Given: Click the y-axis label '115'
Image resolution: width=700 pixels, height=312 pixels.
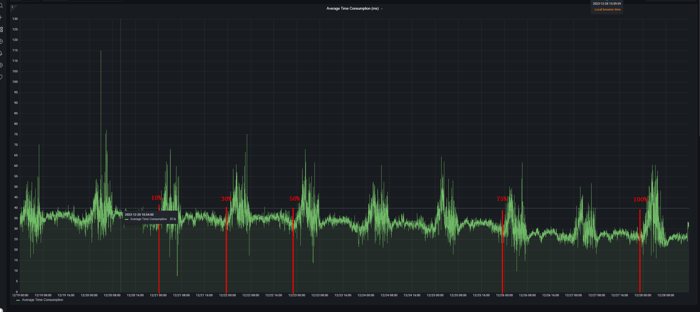Looking at the screenshot, I should pos(15,51).
